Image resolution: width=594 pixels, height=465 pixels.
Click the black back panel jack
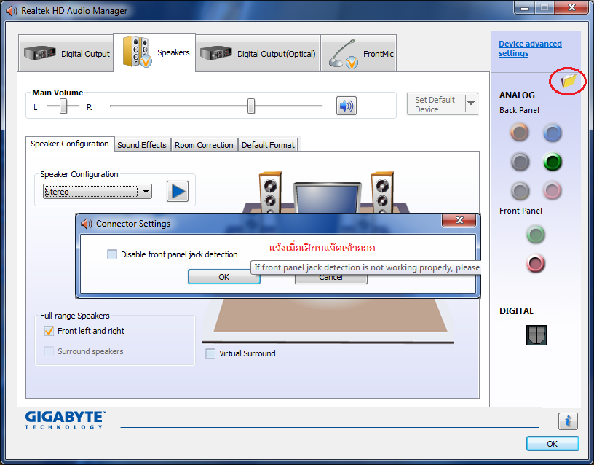pos(520,162)
